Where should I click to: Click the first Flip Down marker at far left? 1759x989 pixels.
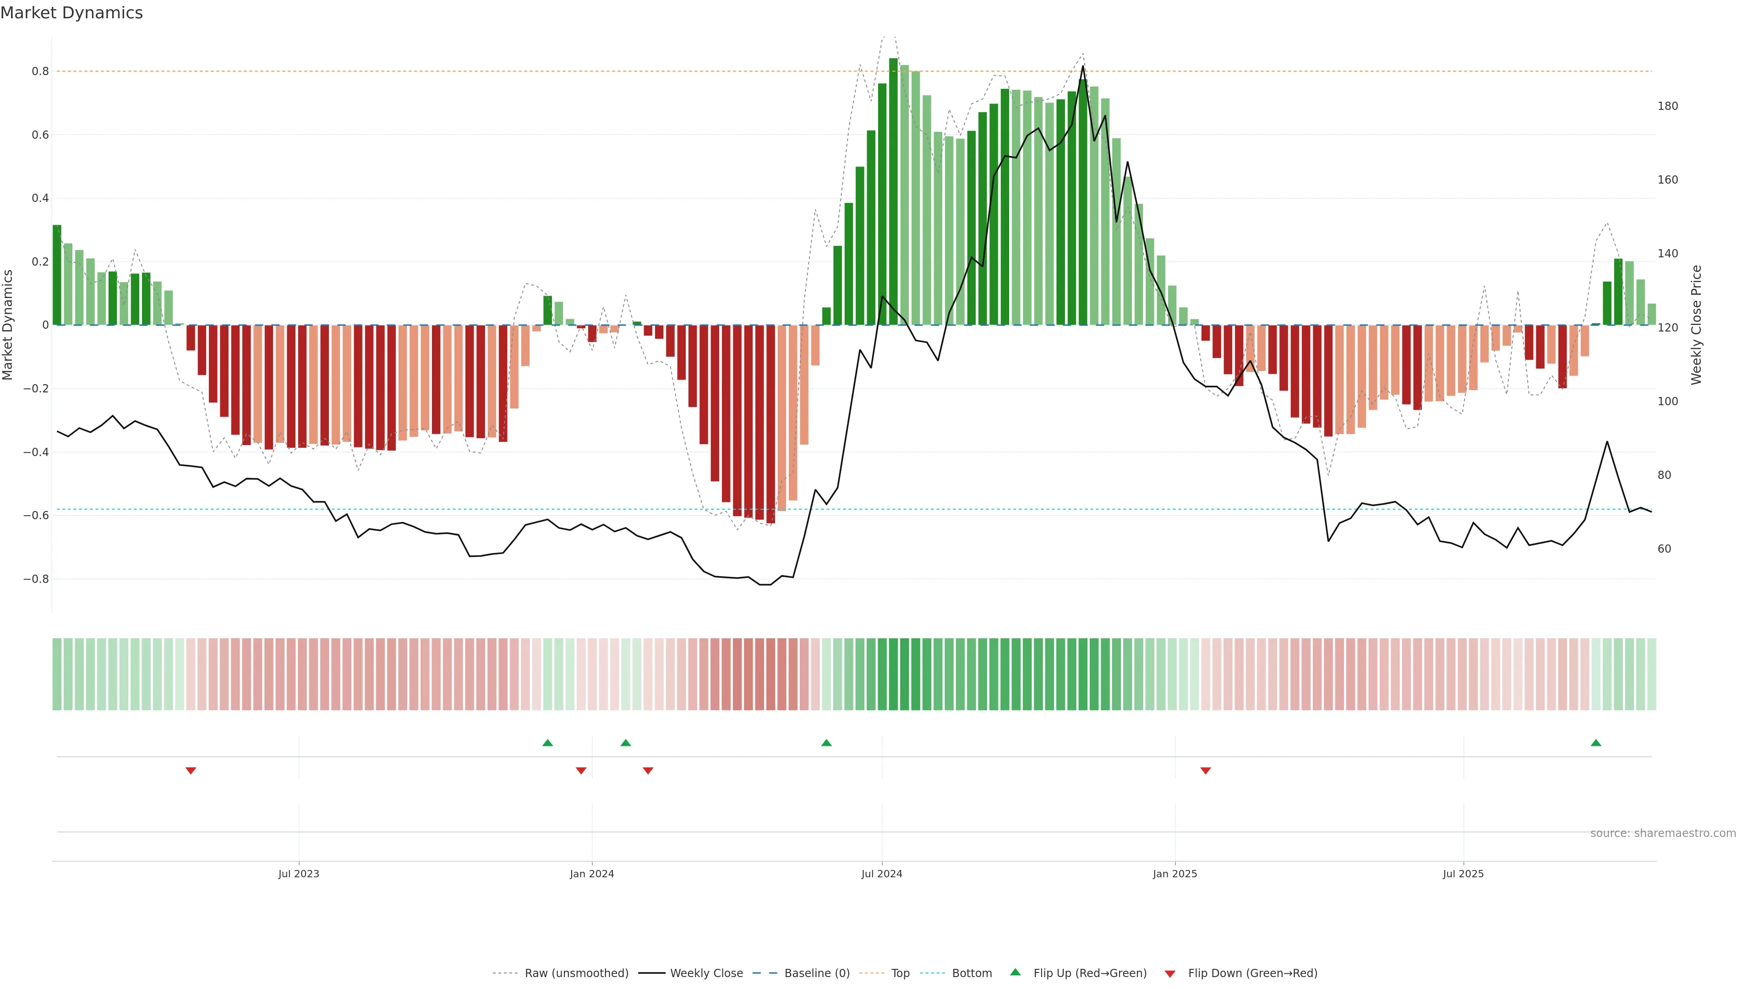[x=191, y=771]
